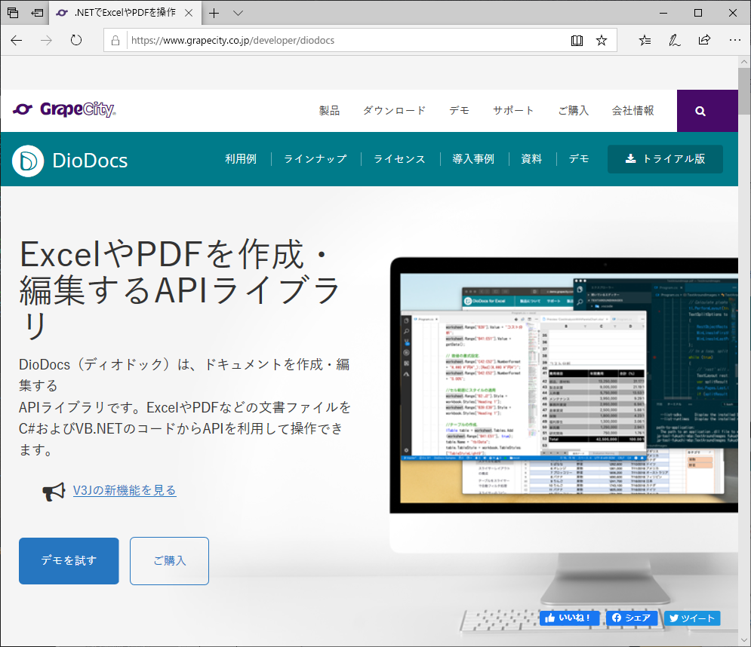
Task: Click the scrollbar up arrow
Action: [743, 62]
